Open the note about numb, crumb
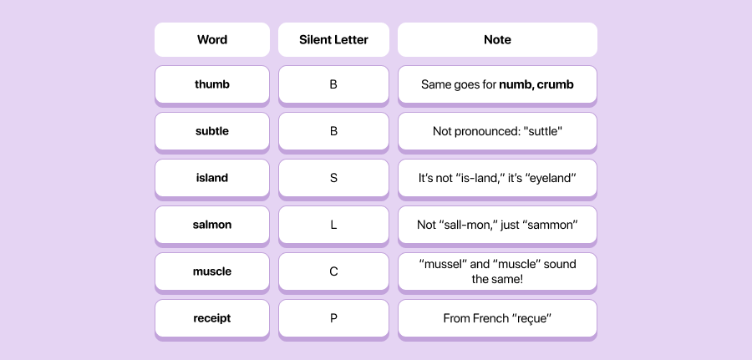Screen dimensions: 752x360 tap(497, 84)
